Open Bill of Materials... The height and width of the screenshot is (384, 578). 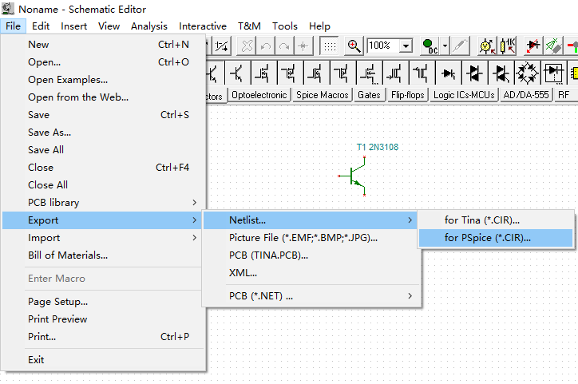pyautogui.click(x=103, y=255)
